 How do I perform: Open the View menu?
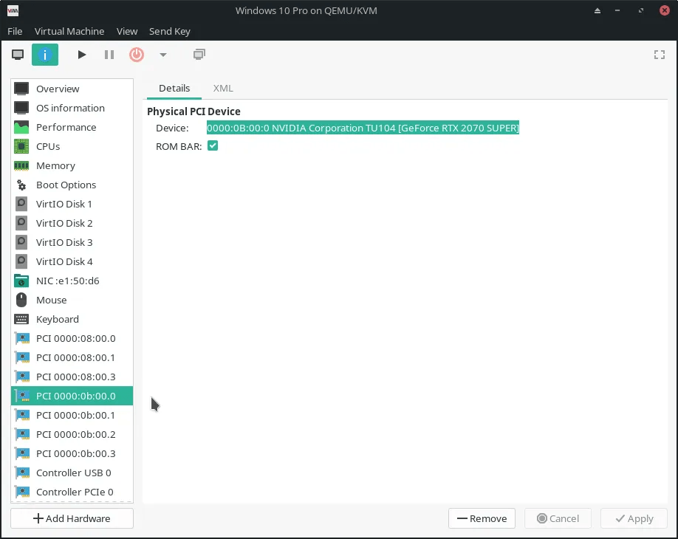click(x=127, y=32)
